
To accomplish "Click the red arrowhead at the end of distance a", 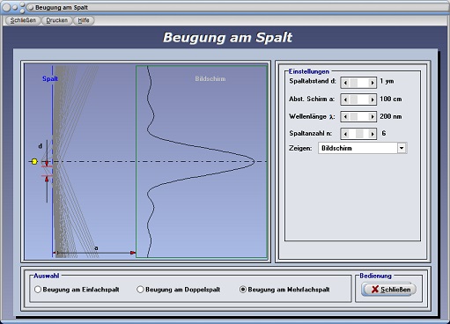I will click(x=133, y=253).
